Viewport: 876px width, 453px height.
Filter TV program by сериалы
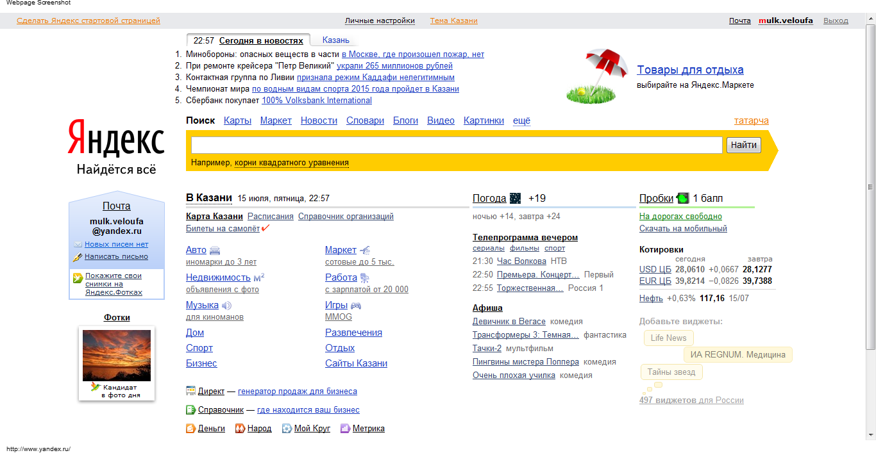489,248
